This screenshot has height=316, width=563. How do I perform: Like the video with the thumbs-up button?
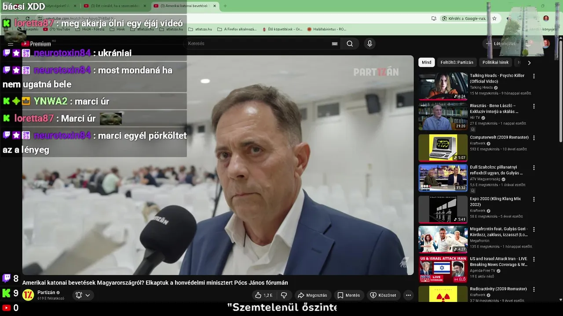[x=264, y=295]
